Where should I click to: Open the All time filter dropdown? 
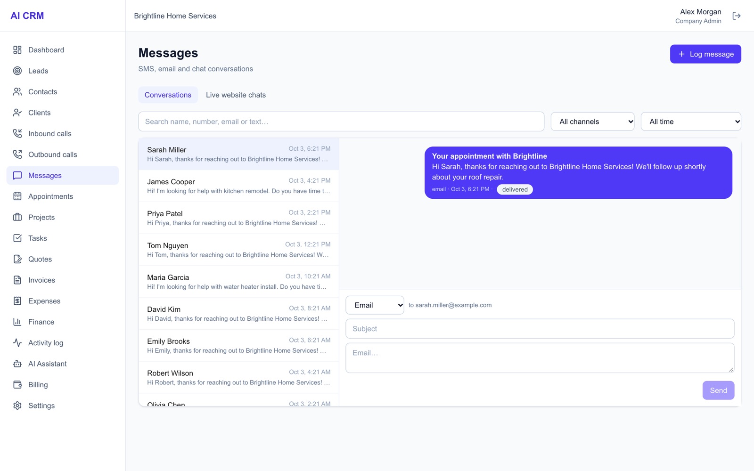coord(691,122)
